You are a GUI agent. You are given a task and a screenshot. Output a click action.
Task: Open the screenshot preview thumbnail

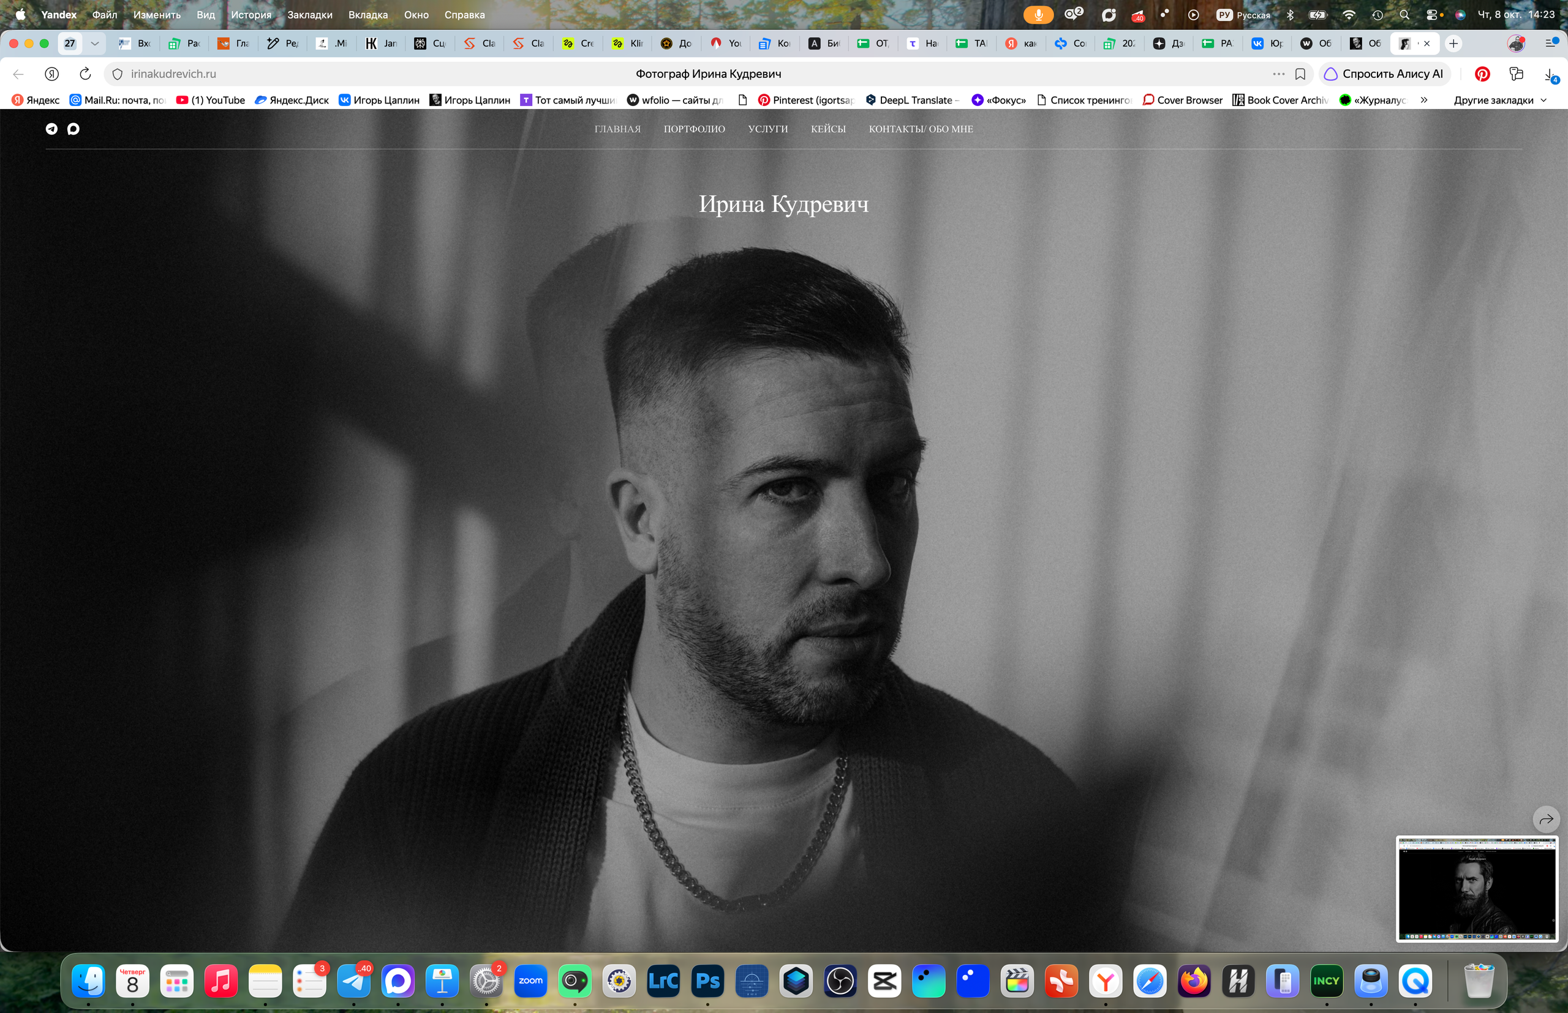(1477, 889)
